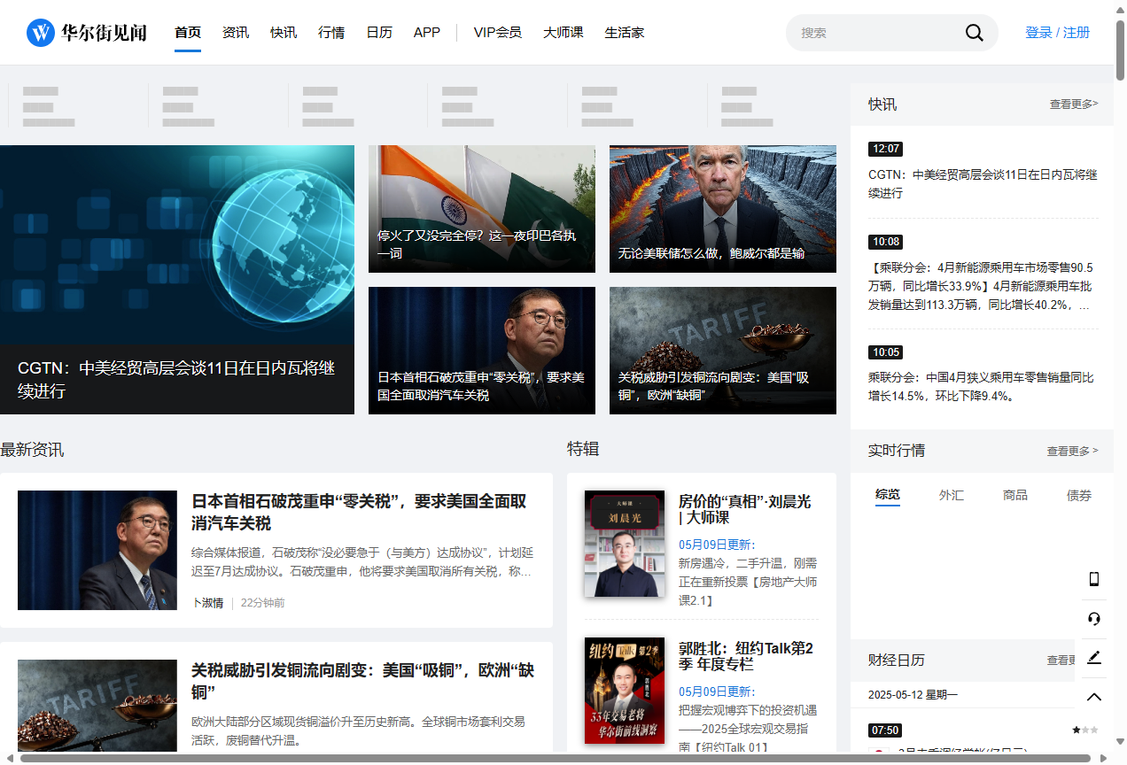Click the search magnifier icon
The image size is (1127, 765).
tap(974, 32)
